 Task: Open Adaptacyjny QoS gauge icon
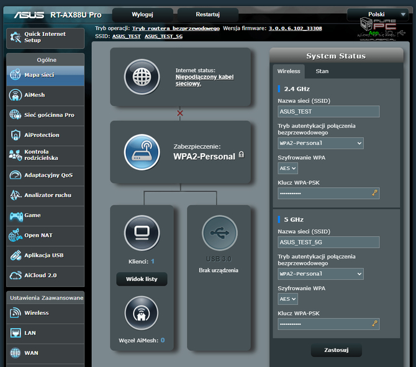tap(15, 175)
